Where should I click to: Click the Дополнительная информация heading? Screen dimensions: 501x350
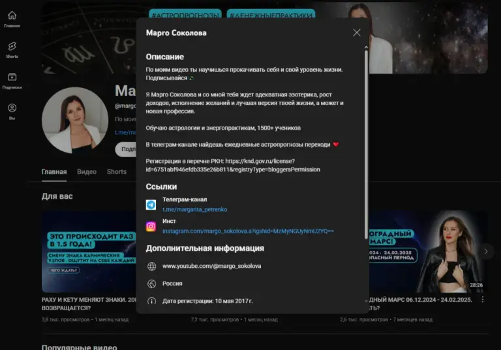coord(205,248)
